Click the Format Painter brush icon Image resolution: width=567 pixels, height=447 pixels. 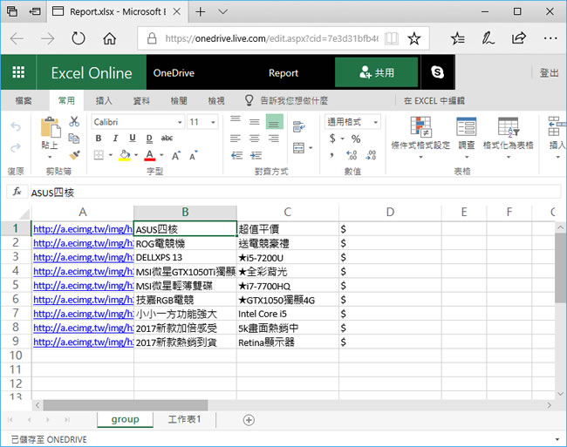tap(74, 155)
